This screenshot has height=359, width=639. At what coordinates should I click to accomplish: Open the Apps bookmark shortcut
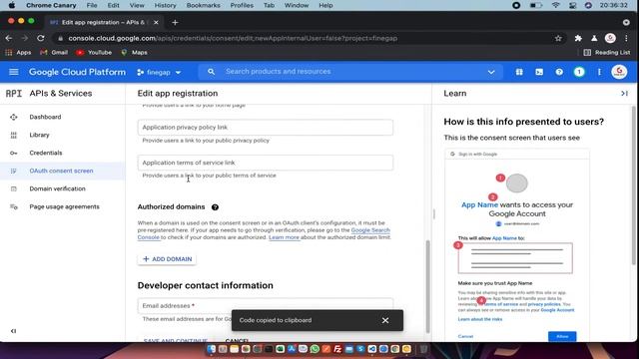click(x=18, y=53)
